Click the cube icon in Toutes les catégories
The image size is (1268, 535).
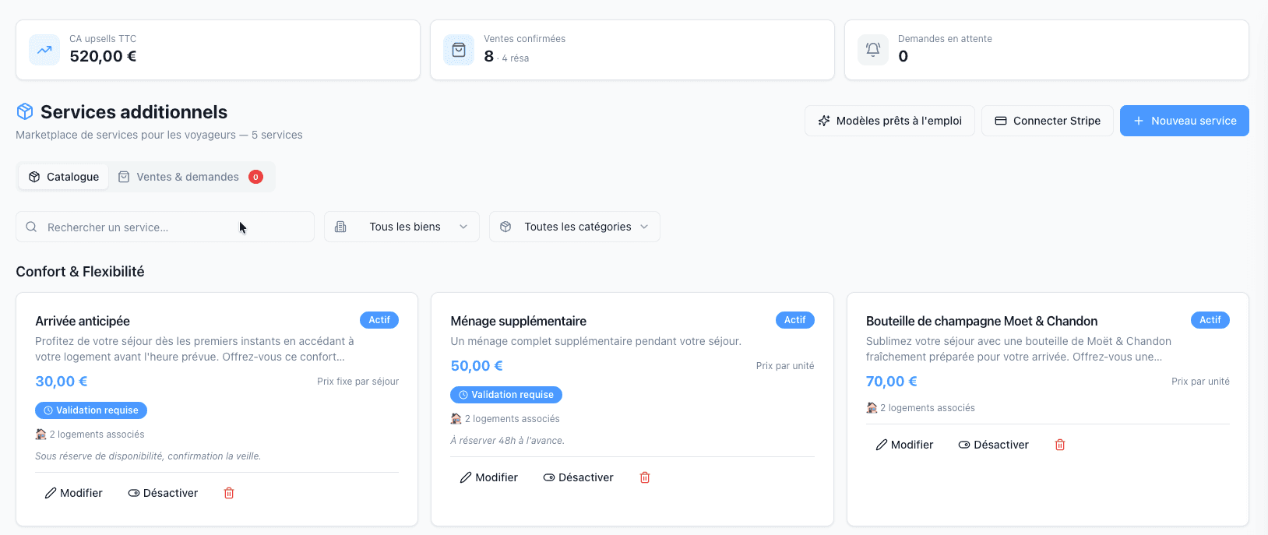pos(505,227)
